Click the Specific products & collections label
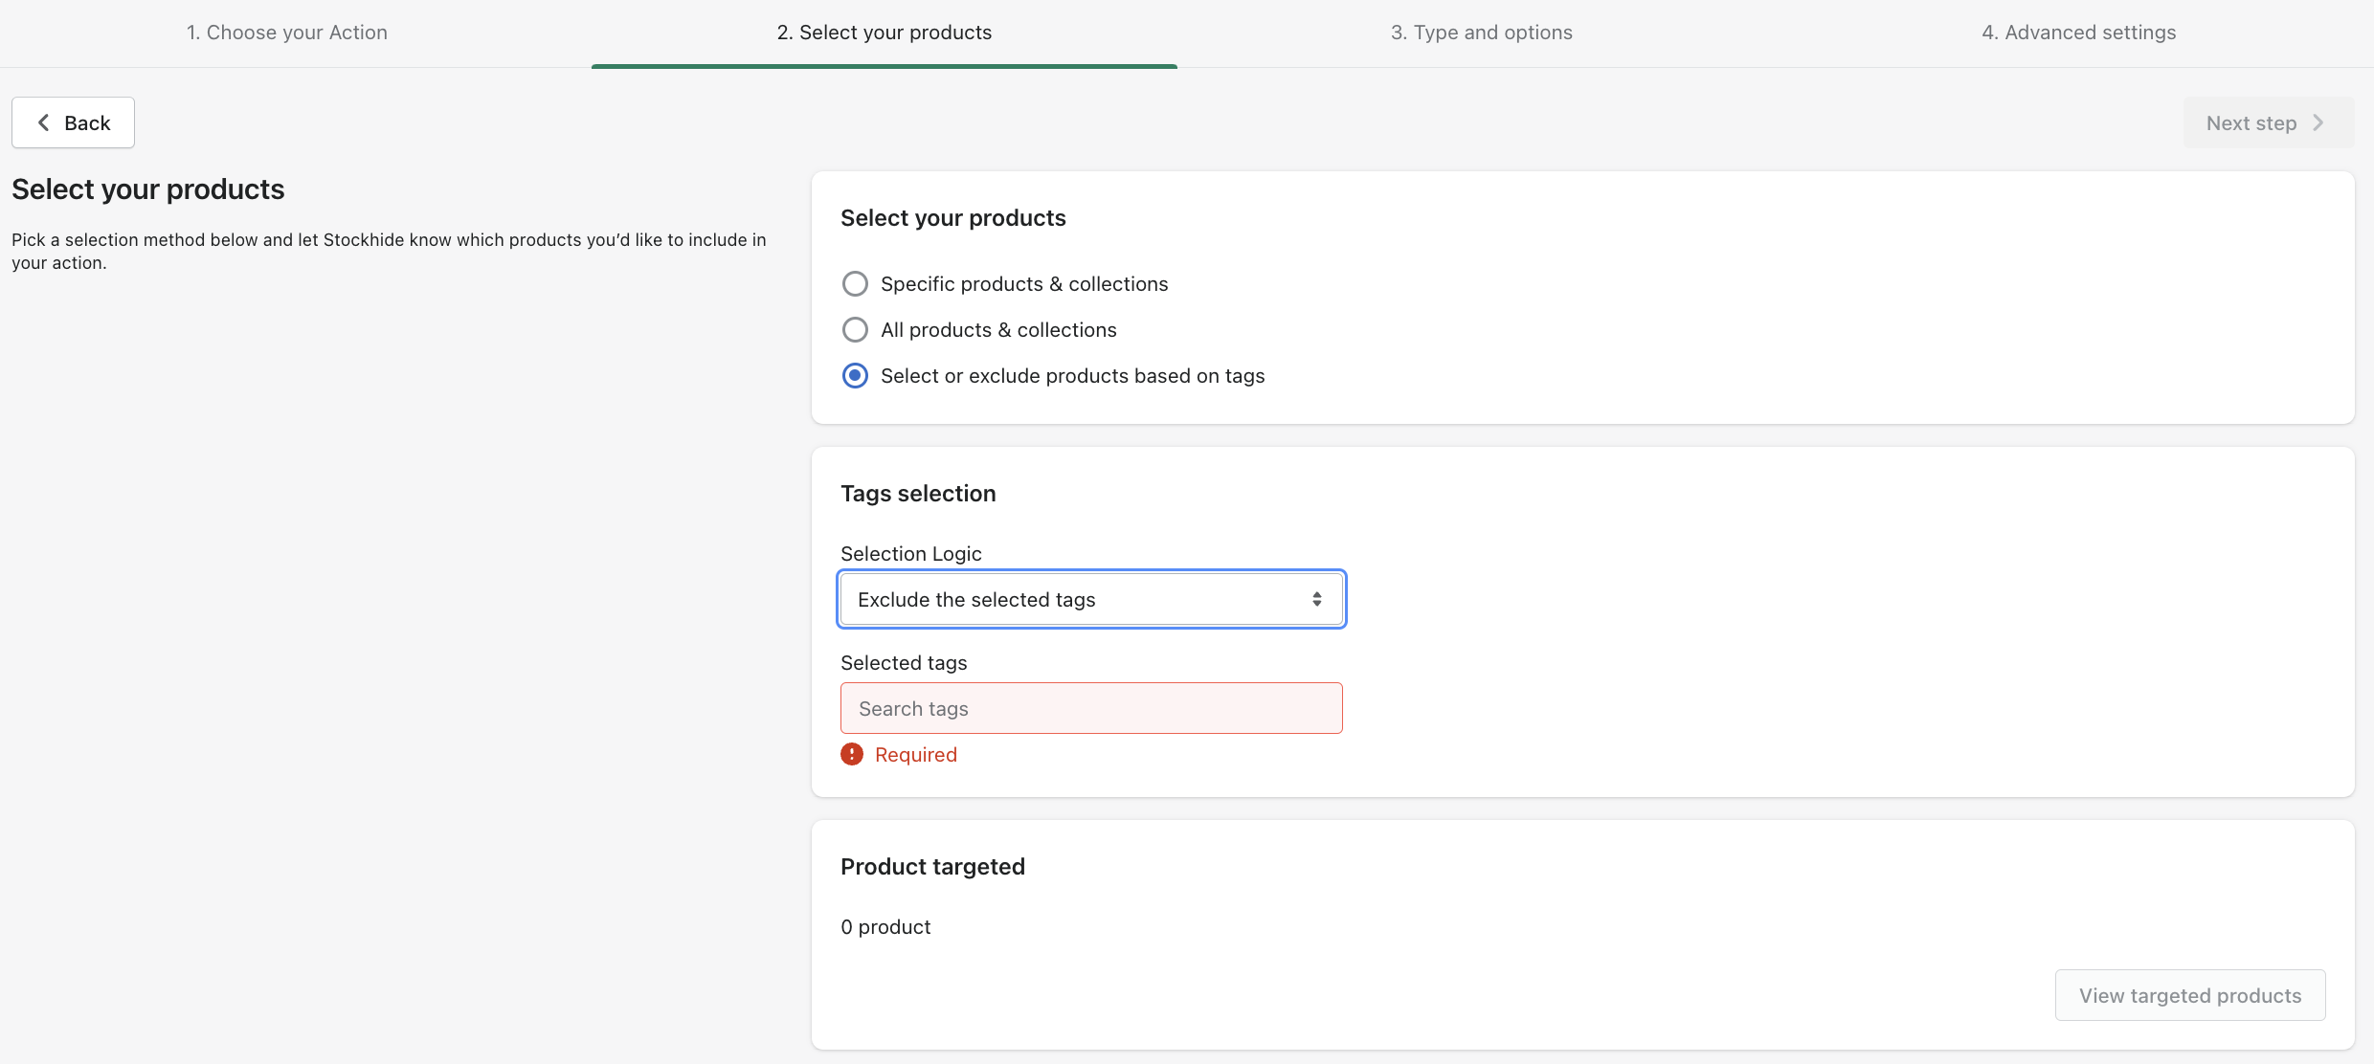 pos(1023,283)
